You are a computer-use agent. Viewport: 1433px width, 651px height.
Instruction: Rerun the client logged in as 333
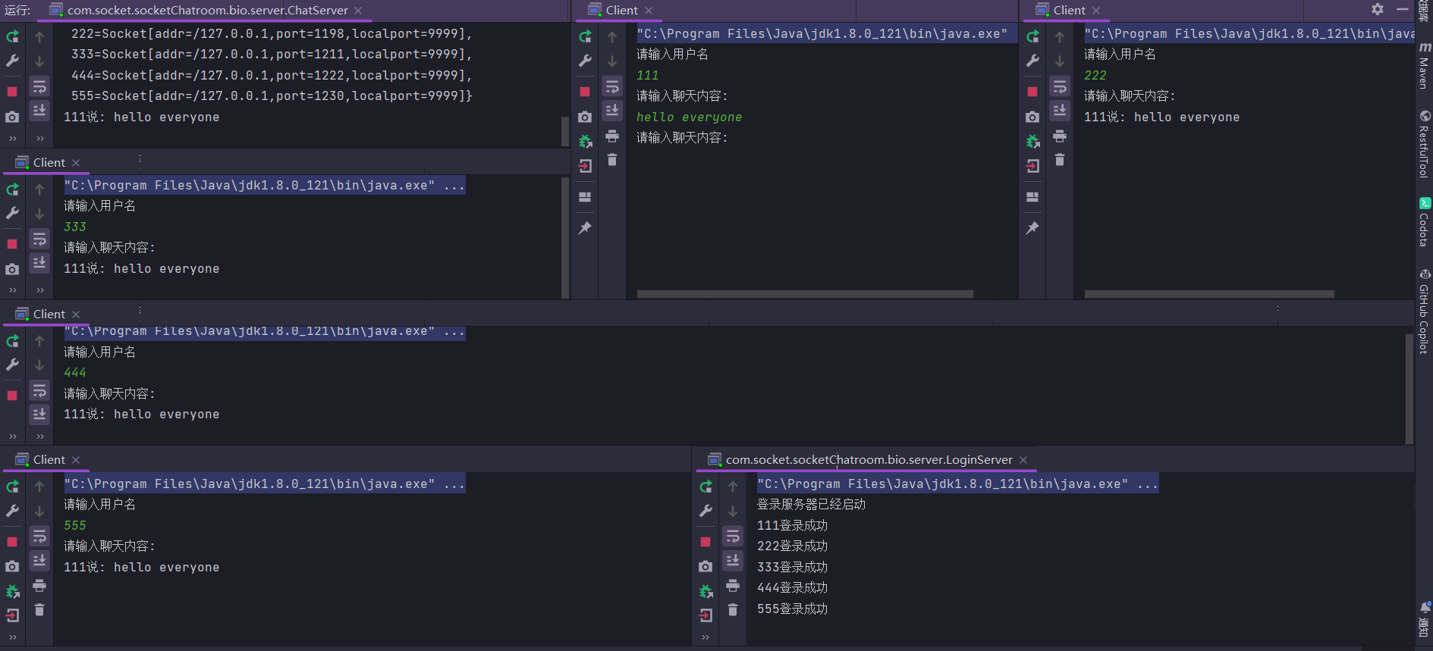click(13, 189)
